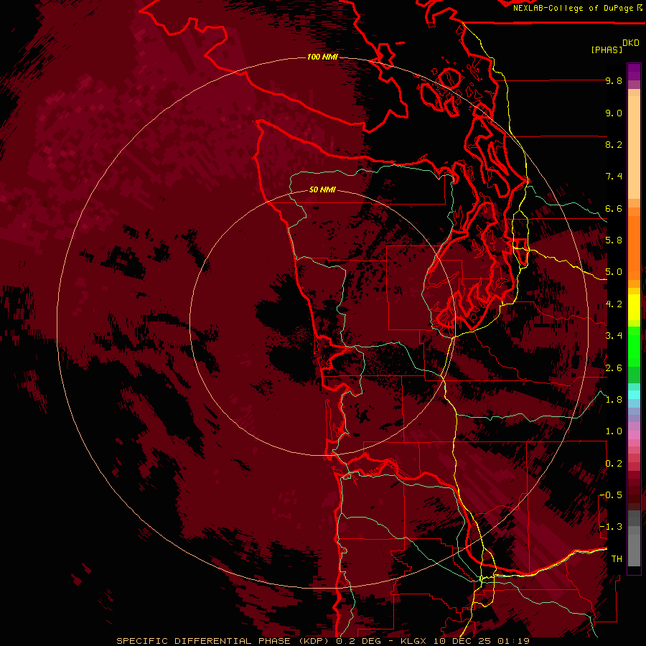Click the gray segment of the color bar

[x=634, y=540]
